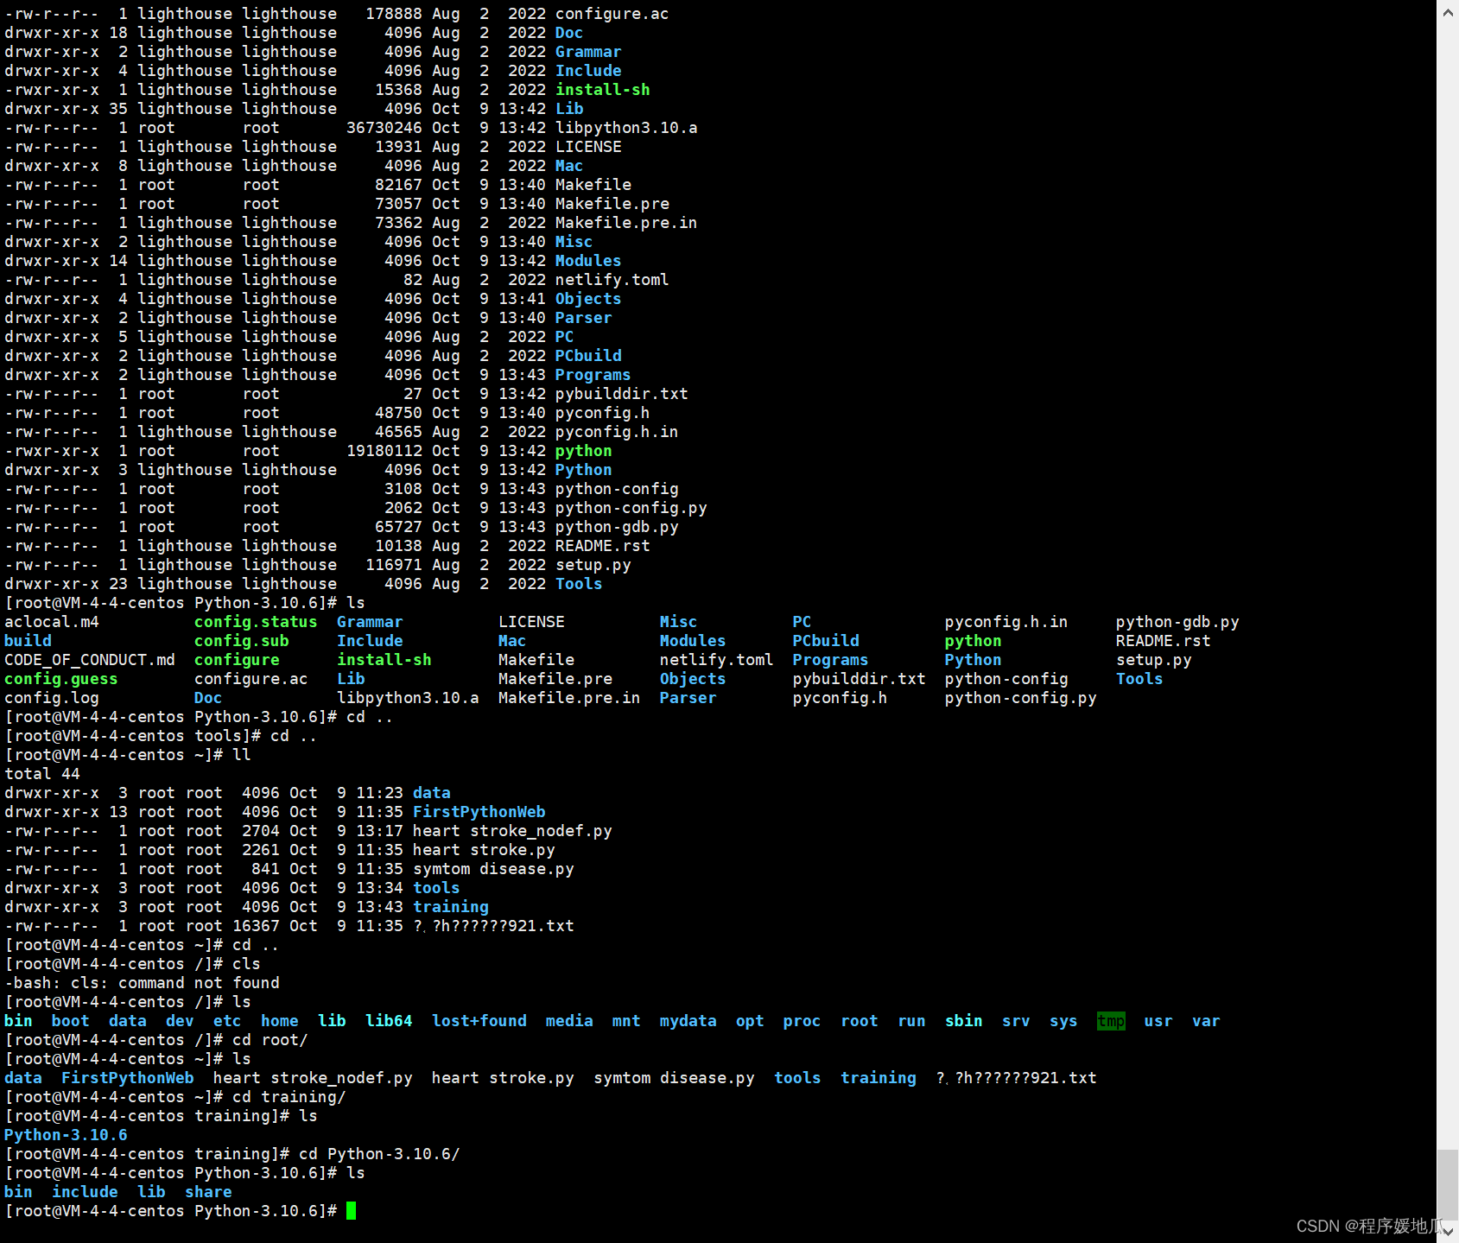The width and height of the screenshot is (1459, 1243).
Task: Click the lowercase include directory name
Action: pos(85,1192)
